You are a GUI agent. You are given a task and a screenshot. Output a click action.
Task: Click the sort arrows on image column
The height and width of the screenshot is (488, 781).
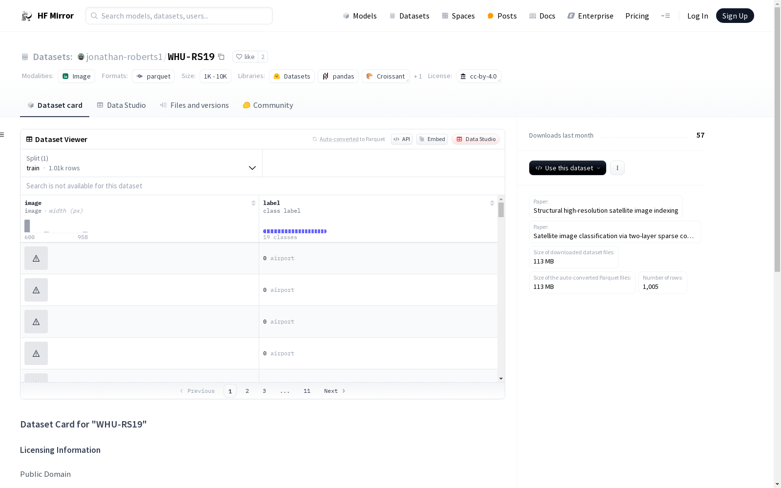coord(253,203)
